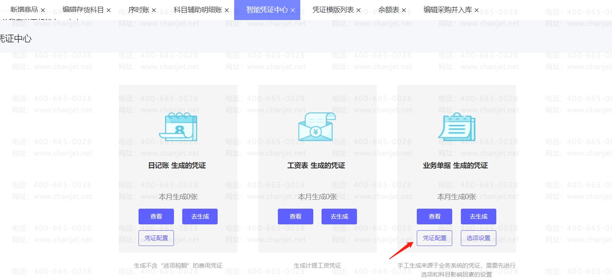Click the journal calendar icon

pos(178,127)
